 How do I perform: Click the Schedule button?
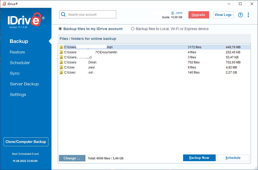(233, 158)
